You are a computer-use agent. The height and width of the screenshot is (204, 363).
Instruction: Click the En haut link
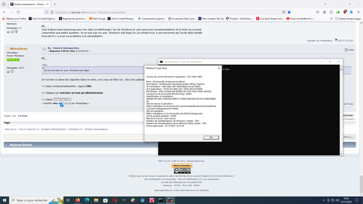click(x=23, y=116)
